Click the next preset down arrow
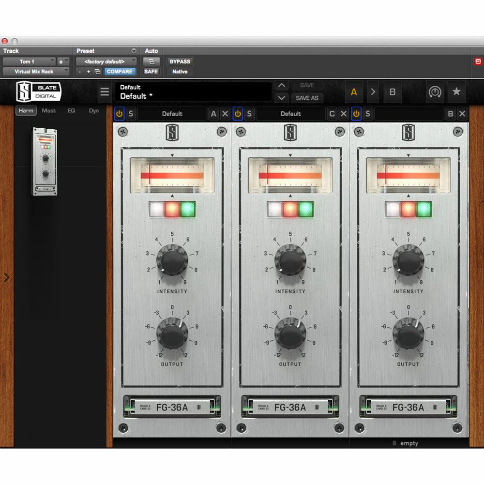 pyautogui.click(x=282, y=98)
